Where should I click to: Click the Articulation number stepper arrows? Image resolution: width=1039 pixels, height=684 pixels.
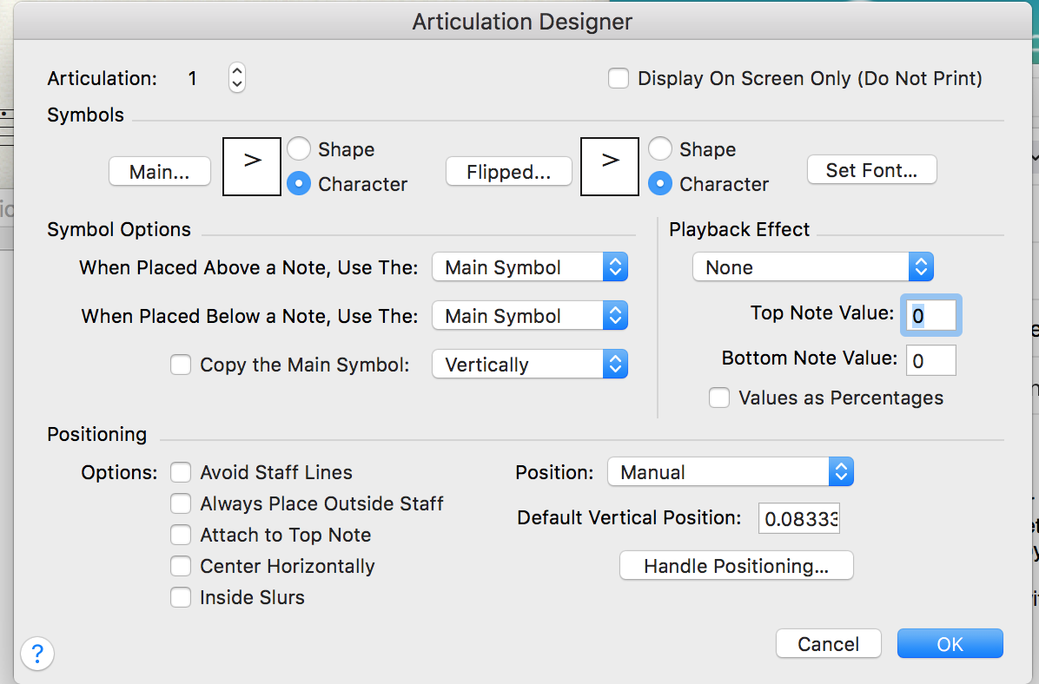tap(236, 78)
